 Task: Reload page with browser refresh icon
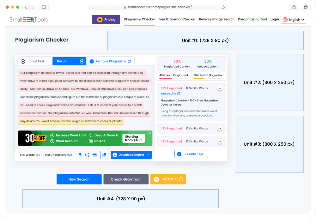point(223,7)
